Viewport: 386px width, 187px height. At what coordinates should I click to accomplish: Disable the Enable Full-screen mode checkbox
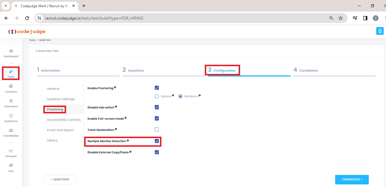click(x=157, y=118)
